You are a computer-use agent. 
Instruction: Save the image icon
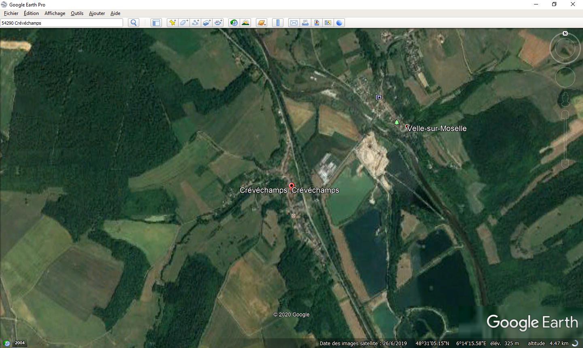pos(317,23)
